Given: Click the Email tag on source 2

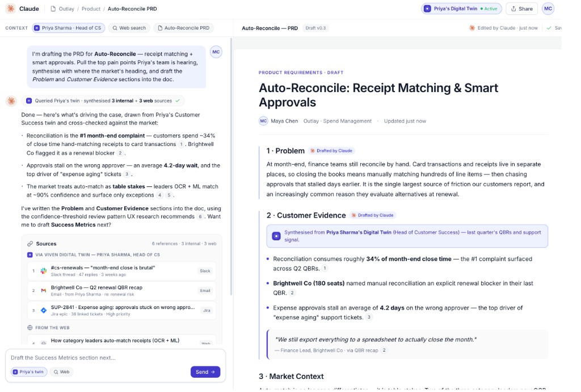Looking at the screenshot, I should pos(205,291).
